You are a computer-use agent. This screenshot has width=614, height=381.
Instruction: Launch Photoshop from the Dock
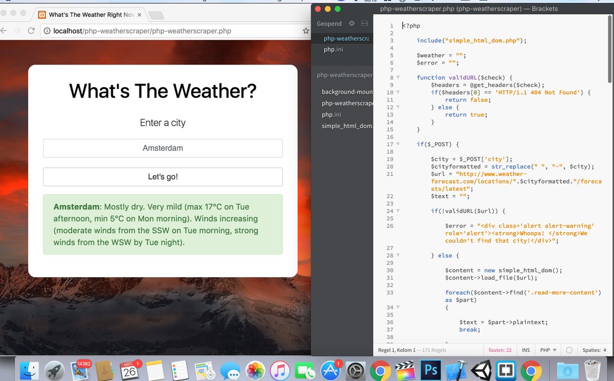(x=430, y=370)
